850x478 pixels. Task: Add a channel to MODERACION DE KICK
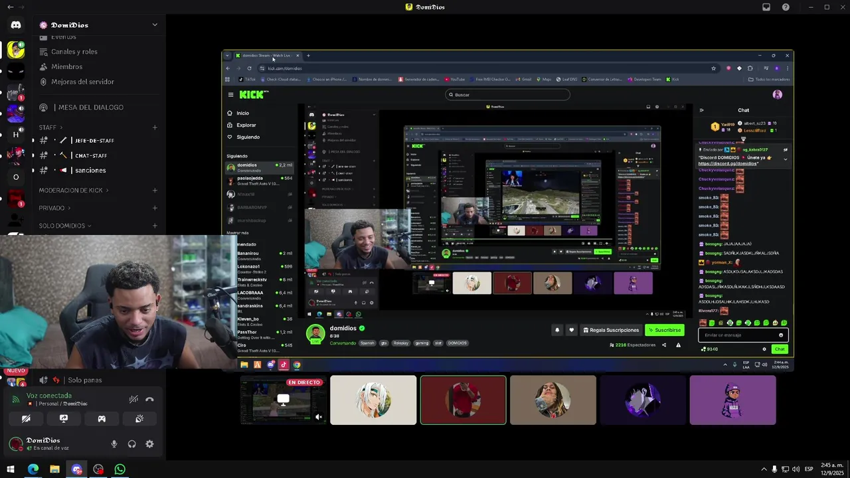point(155,191)
